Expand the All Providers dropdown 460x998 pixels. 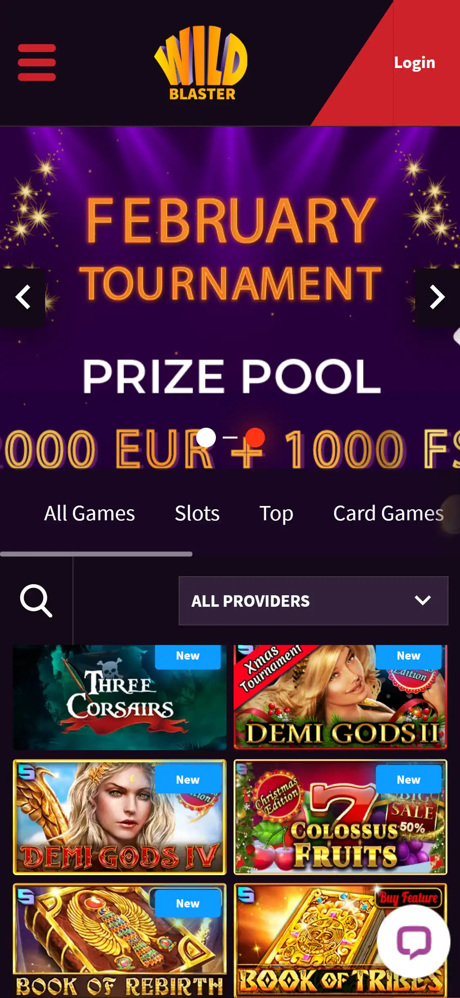(314, 601)
